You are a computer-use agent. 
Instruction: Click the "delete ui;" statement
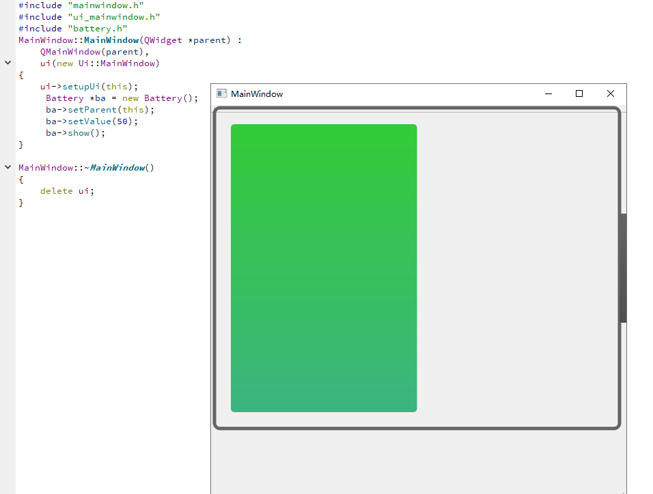(67, 191)
